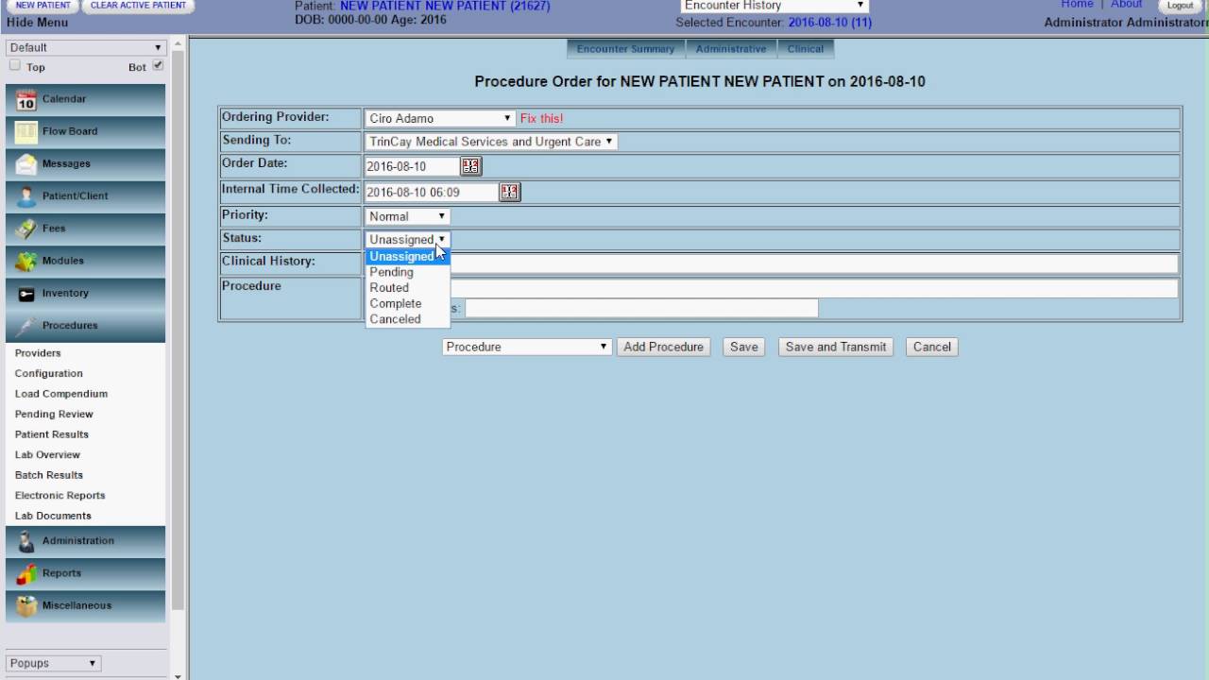The width and height of the screenshot is (1209, 680).
Task: Open the Lab Overview link
Action: [47, 454]
